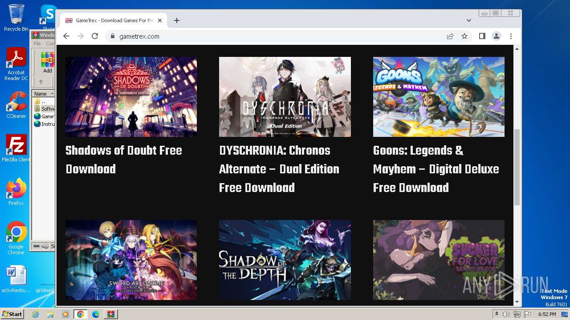Image resolution: width=570 pixels, height=320 pixels.
Task: Click the forward navigation arrow
Action: (x=81, y=36)
